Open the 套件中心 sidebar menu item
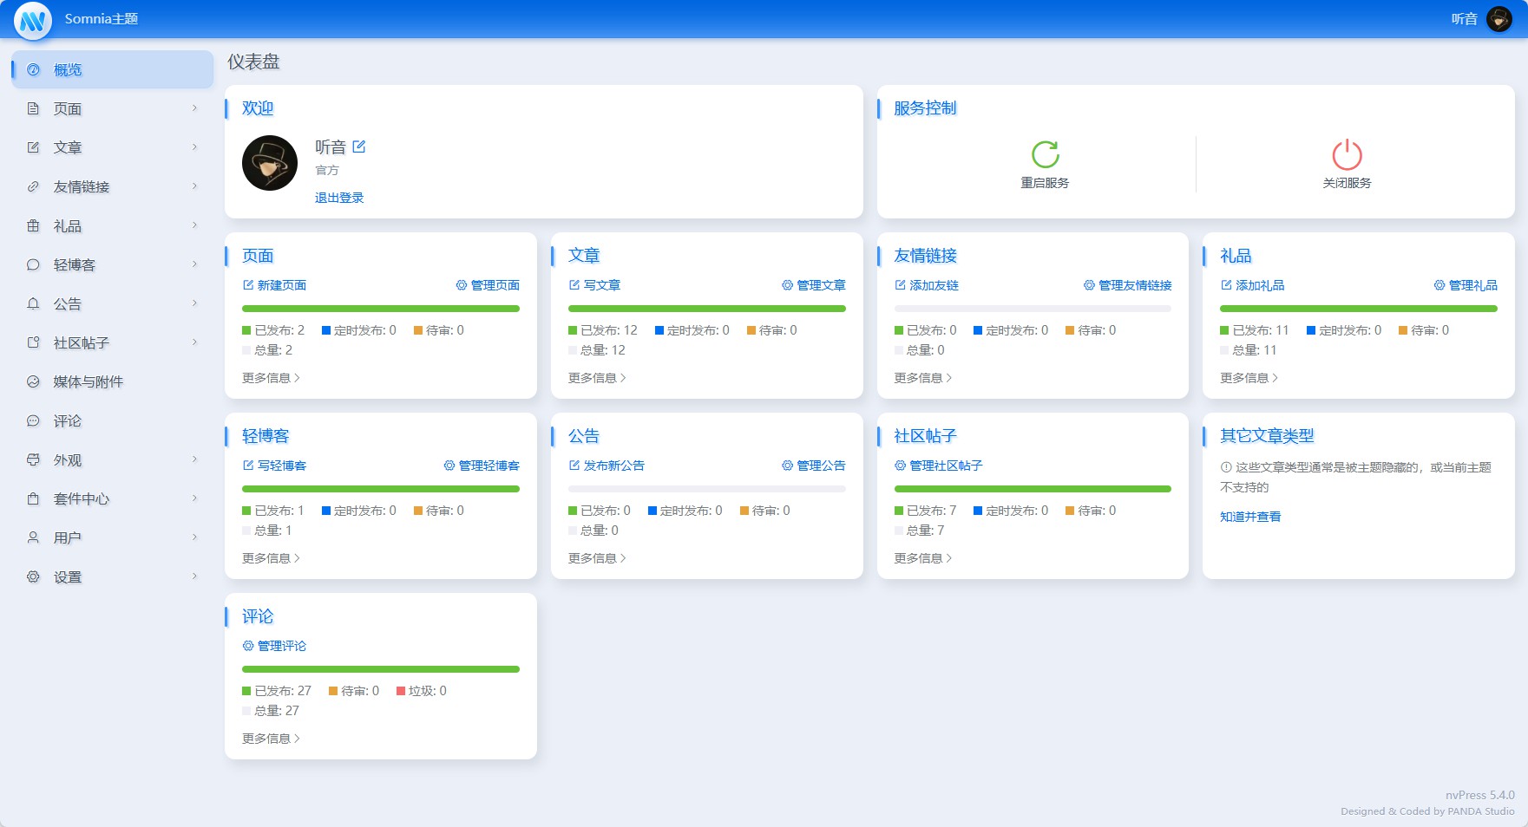This screenshot has width=1528, height=827. point(113,498)
